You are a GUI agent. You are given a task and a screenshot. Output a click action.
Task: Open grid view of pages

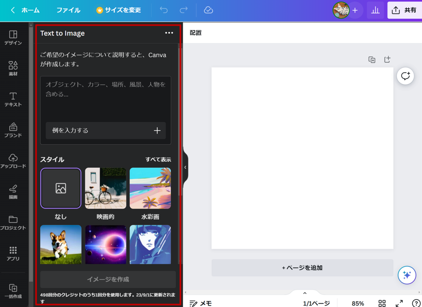tap(382, 303)
